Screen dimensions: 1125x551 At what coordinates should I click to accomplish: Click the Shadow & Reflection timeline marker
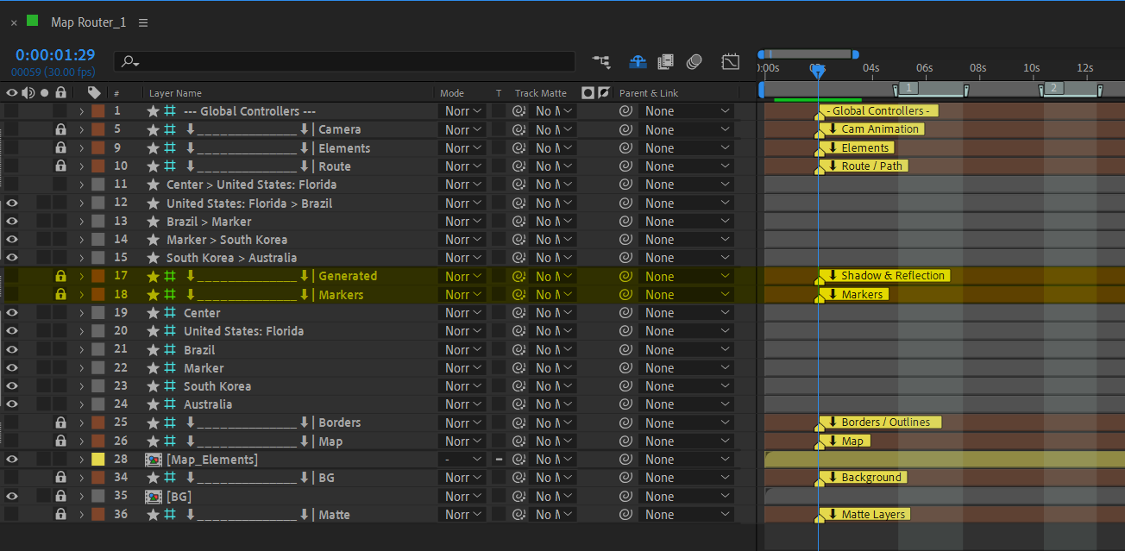[886, 276]
